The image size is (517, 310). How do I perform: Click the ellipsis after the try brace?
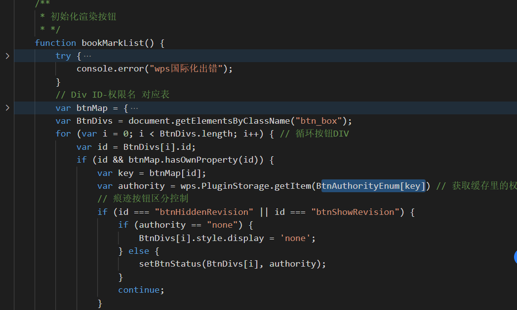click(87, 56)
